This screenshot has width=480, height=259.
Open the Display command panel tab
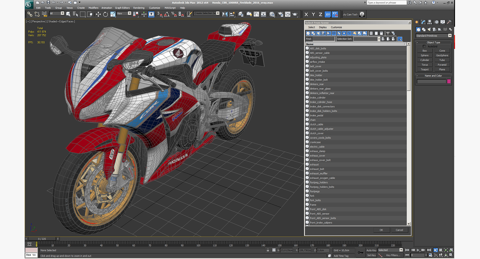443,22
